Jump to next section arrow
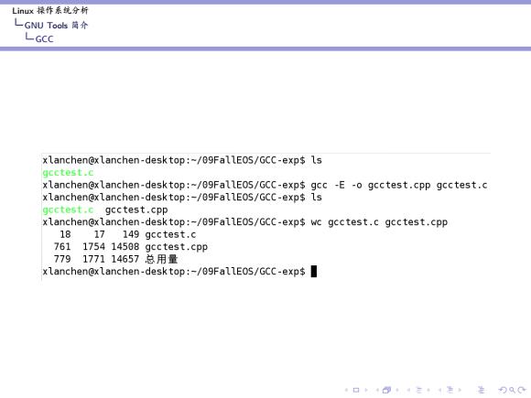Image resolution: width=531 pixels, height=398 pixels. (460, 390)
